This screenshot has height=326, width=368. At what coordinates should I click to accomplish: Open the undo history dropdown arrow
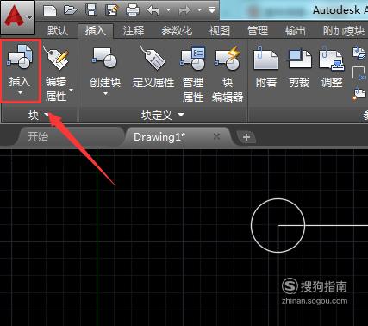click(168, 10)
